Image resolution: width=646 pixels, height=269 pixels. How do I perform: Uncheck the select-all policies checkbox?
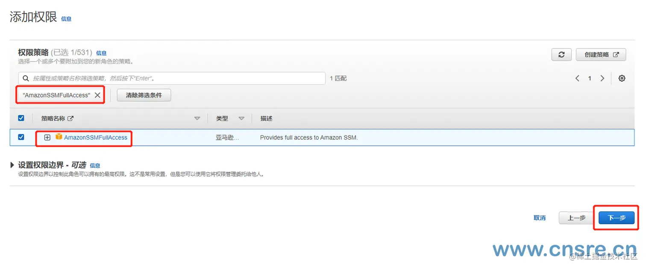click(21, 118)
